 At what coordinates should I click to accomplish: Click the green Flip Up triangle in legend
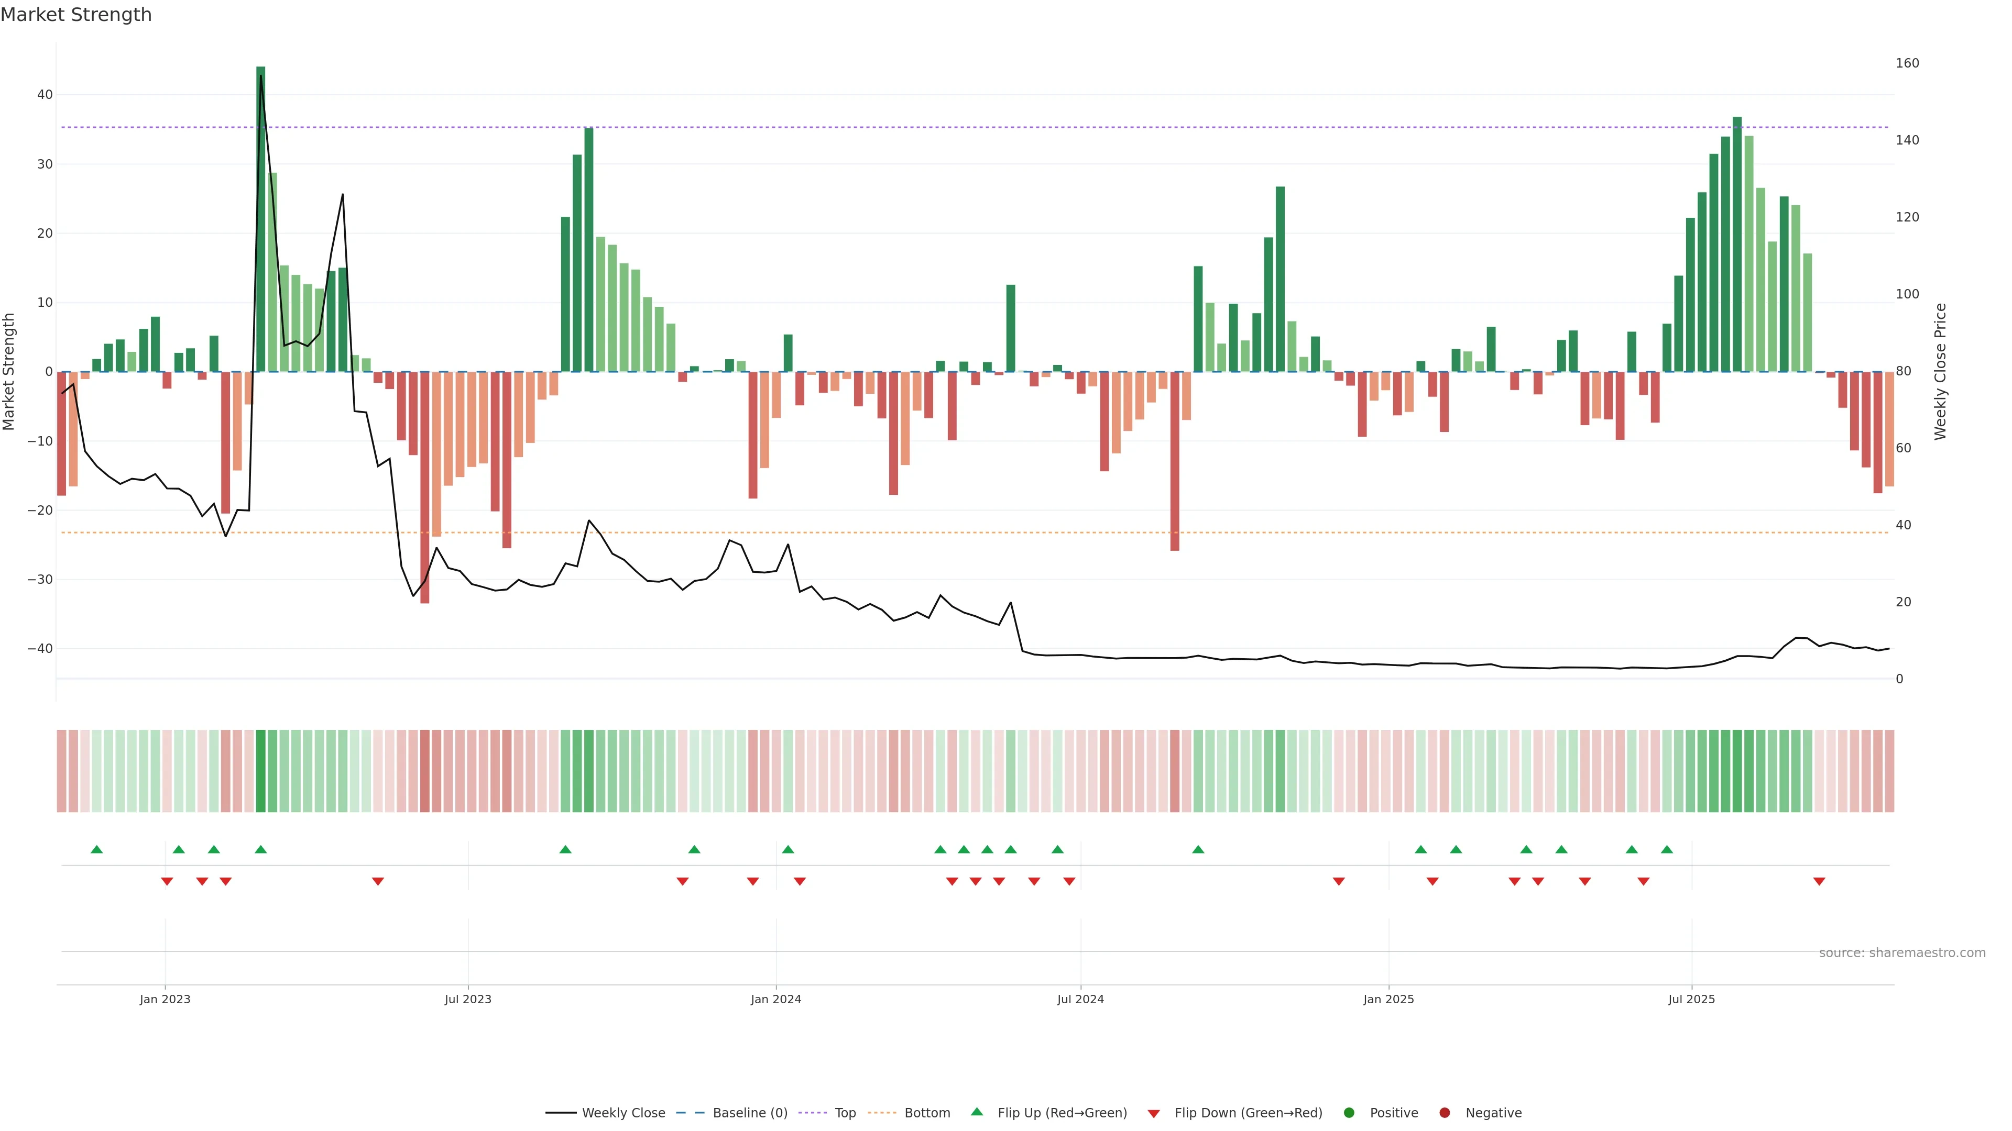coord(976,1112)
